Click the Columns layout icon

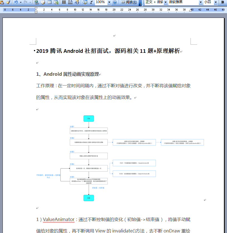click(64, 3)
